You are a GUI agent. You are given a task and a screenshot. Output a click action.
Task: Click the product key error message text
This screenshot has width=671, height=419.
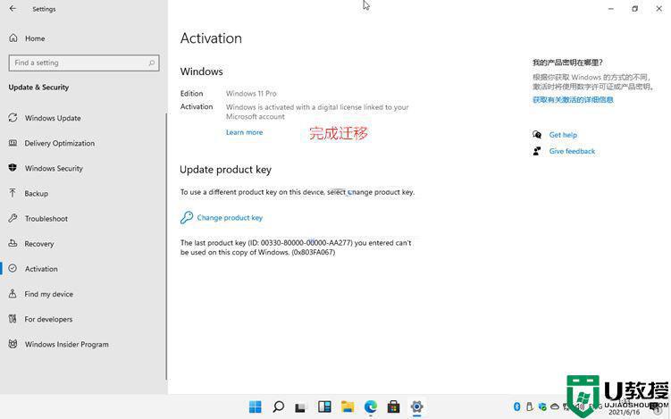pyautogui.click(x=296, y=247)
